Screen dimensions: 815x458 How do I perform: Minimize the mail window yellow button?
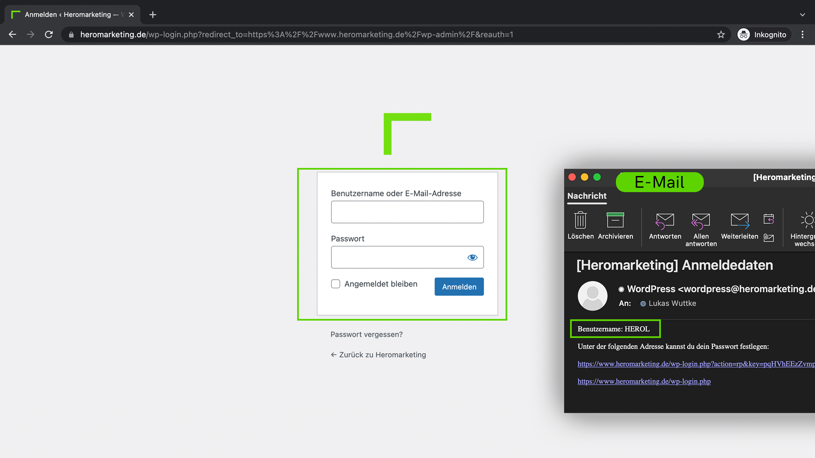coord(585,177)
